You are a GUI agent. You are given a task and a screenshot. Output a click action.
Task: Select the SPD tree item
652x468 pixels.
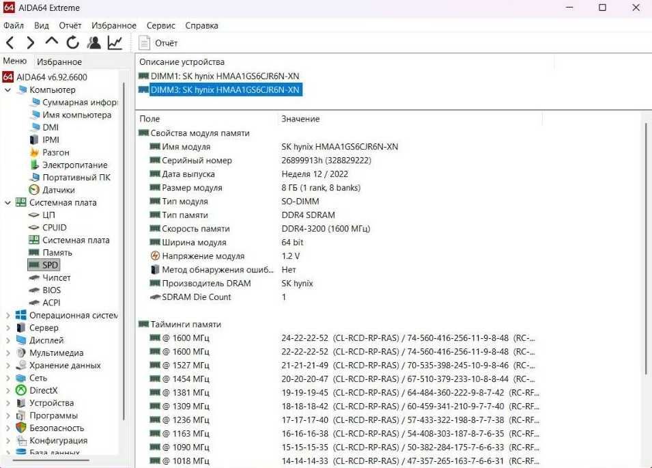pyautogui.click(x=44, y=265)
